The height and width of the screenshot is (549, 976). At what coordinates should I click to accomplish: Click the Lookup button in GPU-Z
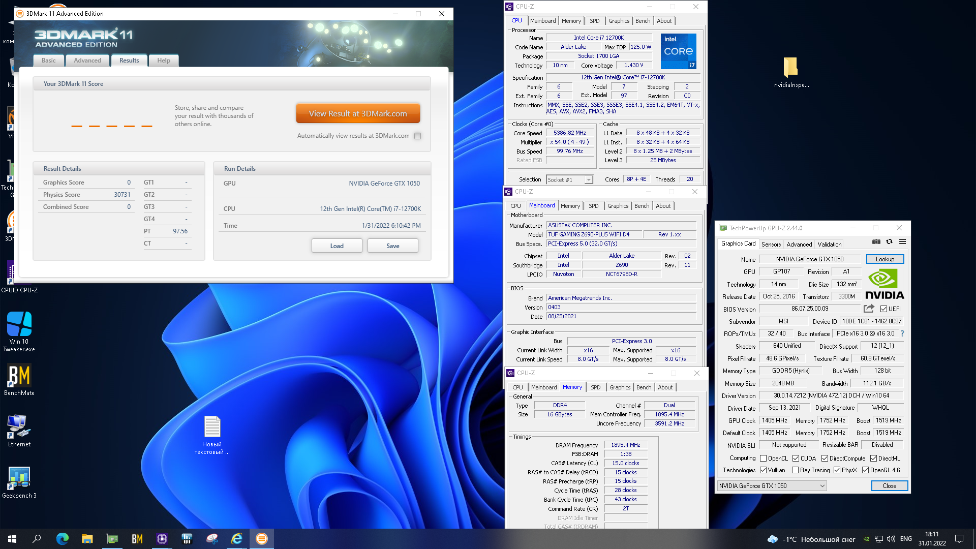pos(884,259)
